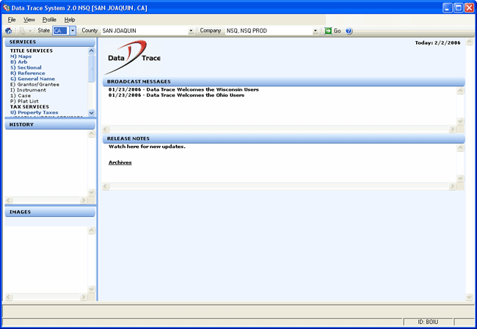Expand the County dropdown arrow
The image size is (477, 329).
pos(191,31)
